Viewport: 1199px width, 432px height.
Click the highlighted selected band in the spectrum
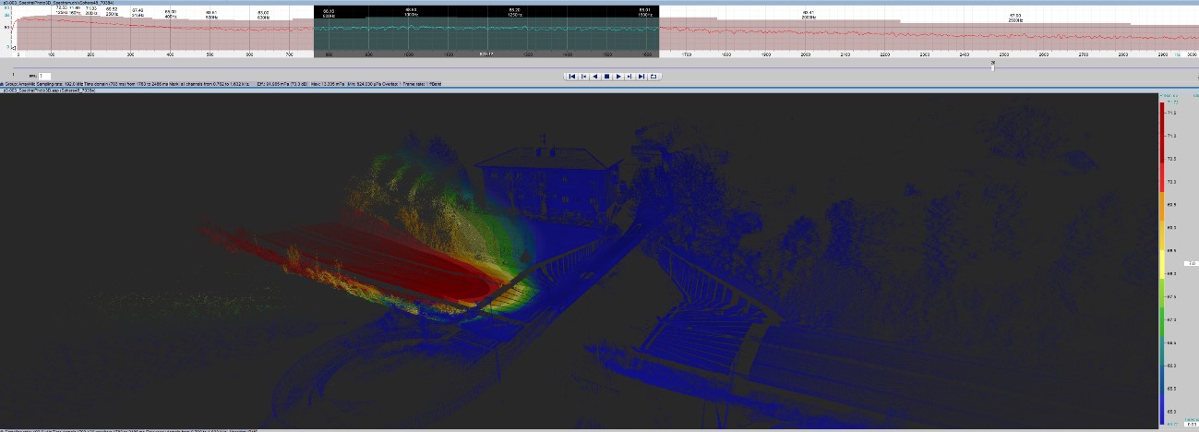pyautogui.click(x=486, y=31)
